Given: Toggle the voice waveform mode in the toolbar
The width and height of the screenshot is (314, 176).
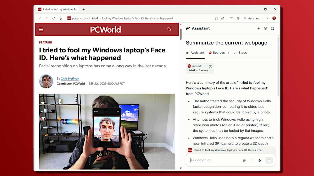Looking at the screenshot, I should [238, 18].
